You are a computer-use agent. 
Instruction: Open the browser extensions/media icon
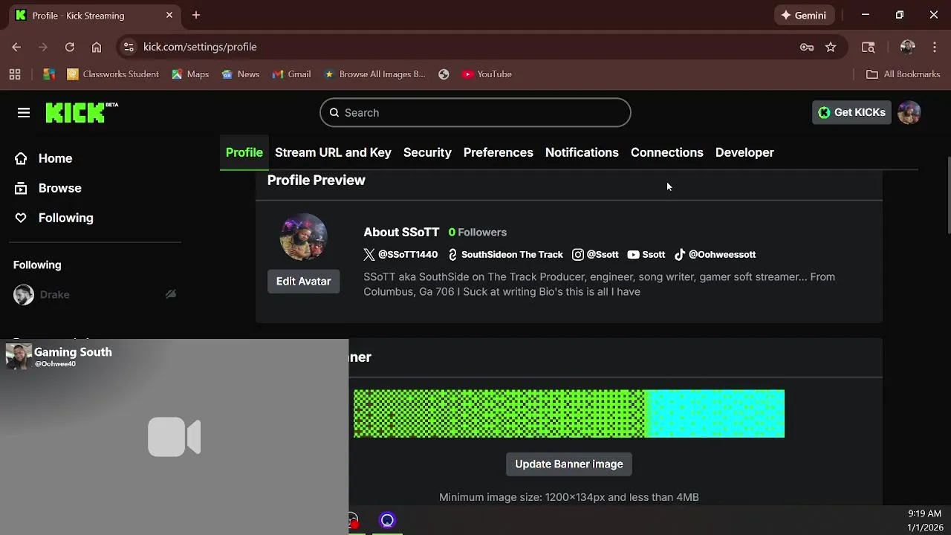868,47
